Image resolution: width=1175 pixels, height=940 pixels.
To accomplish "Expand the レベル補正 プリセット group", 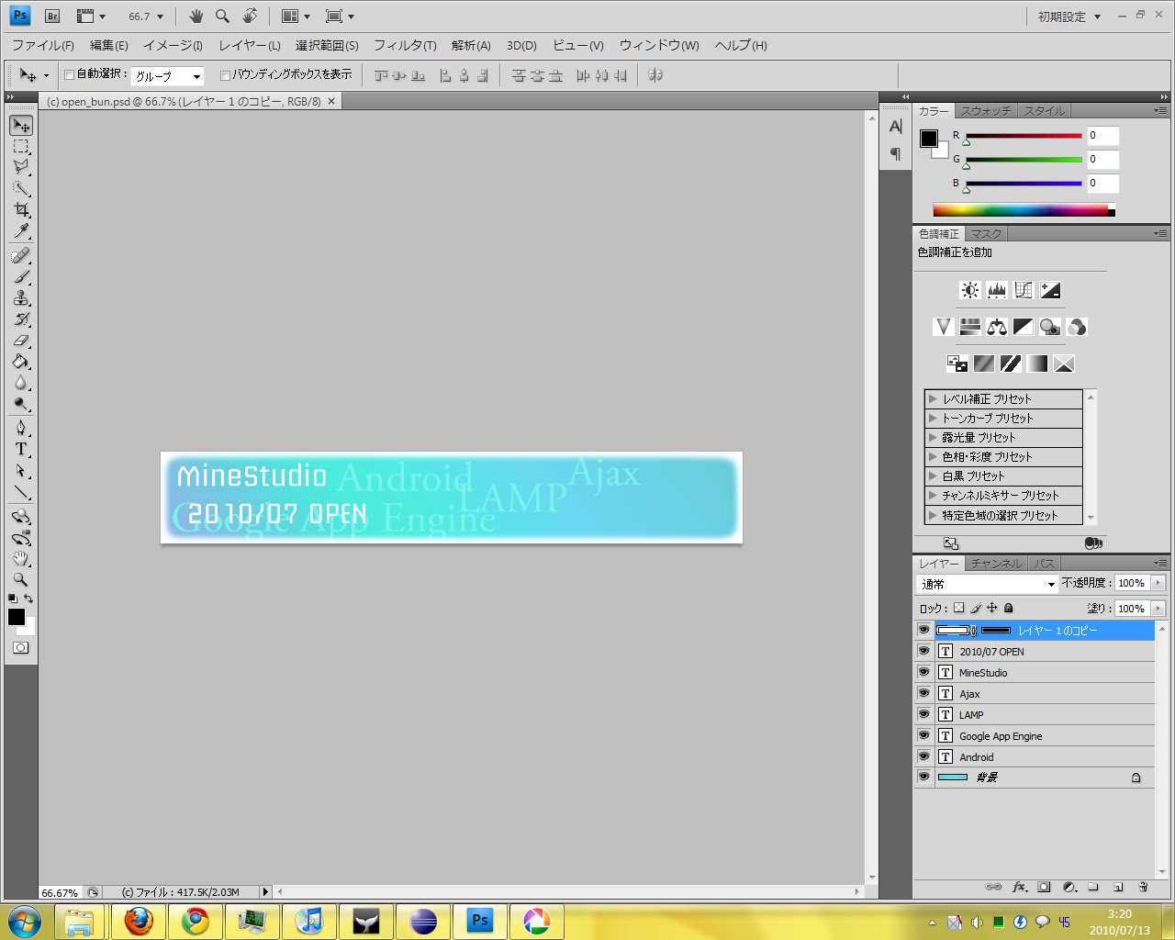I will pos(933,398).
